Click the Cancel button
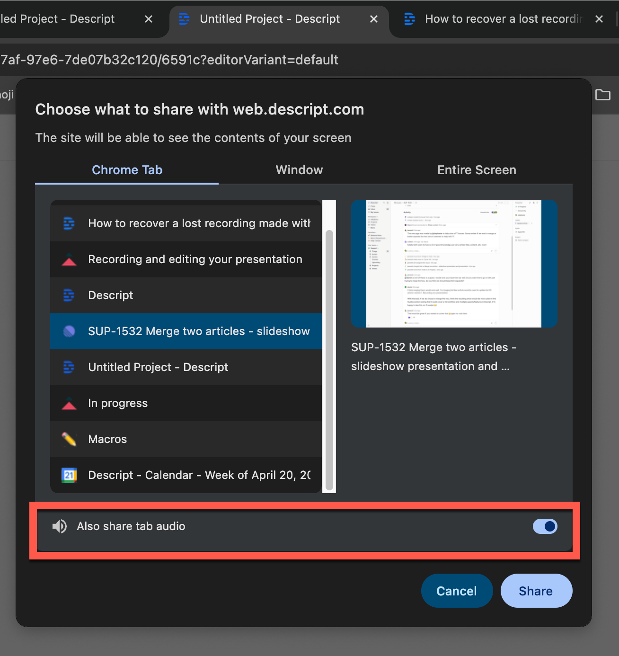 [x=457, y=591]
